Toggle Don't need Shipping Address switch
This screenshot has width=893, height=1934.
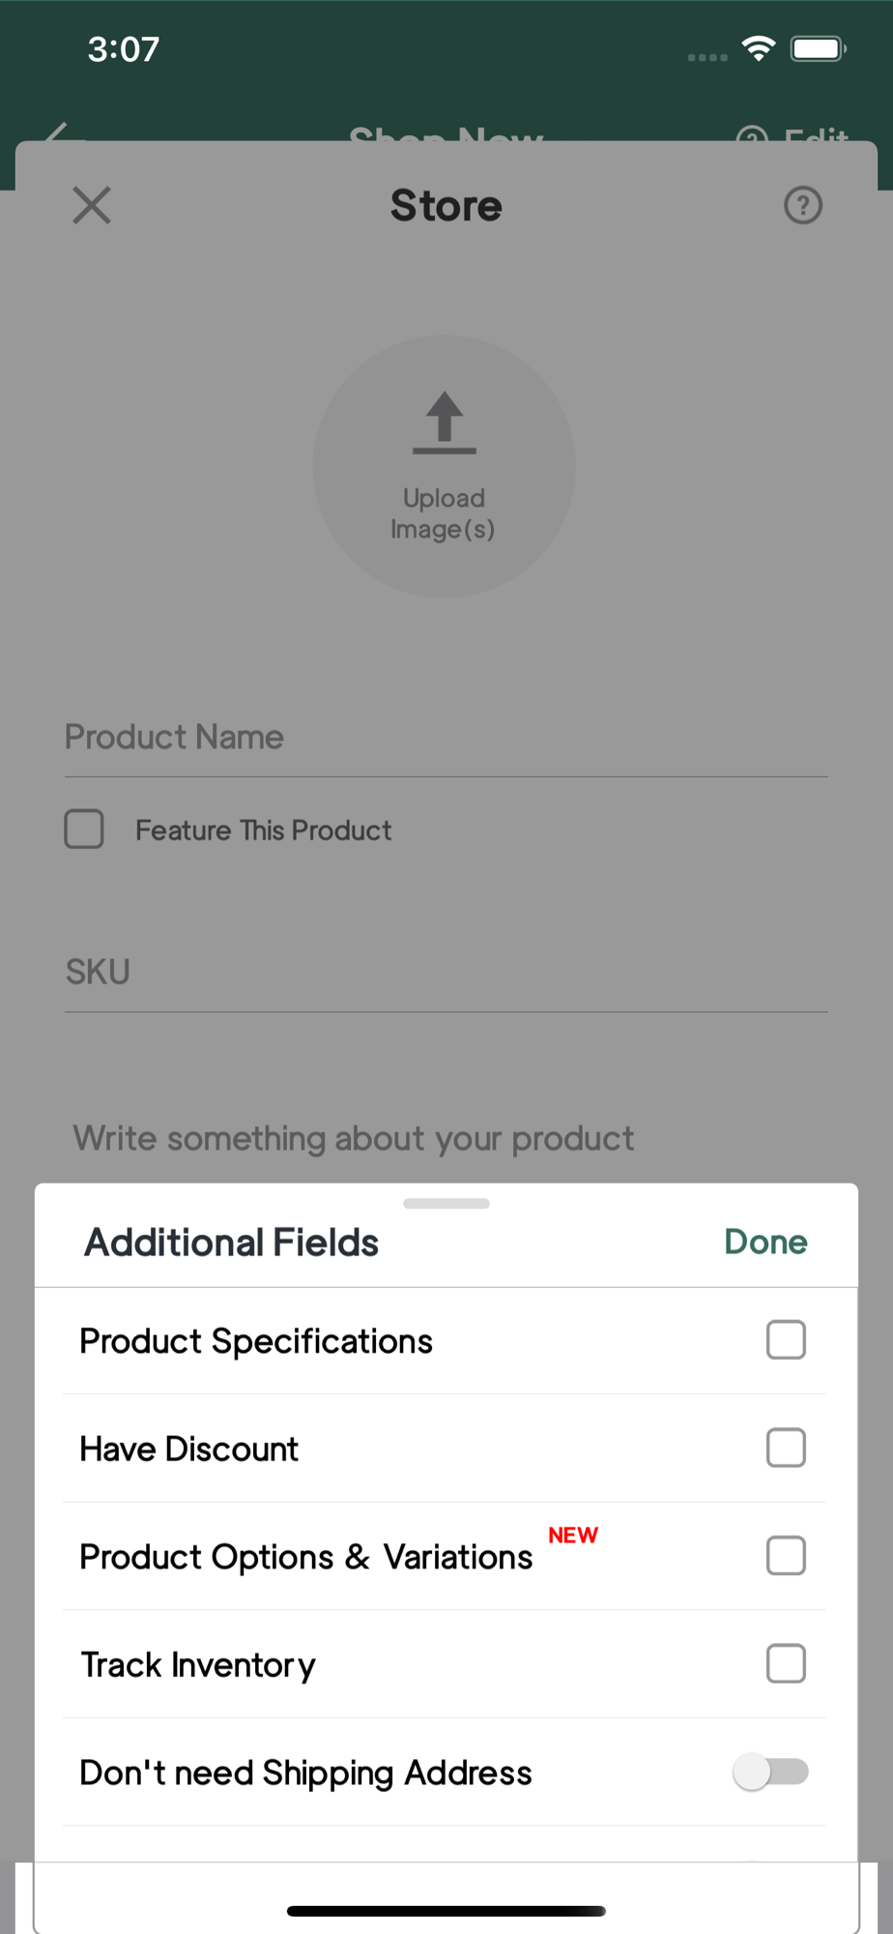[771, 1773]
